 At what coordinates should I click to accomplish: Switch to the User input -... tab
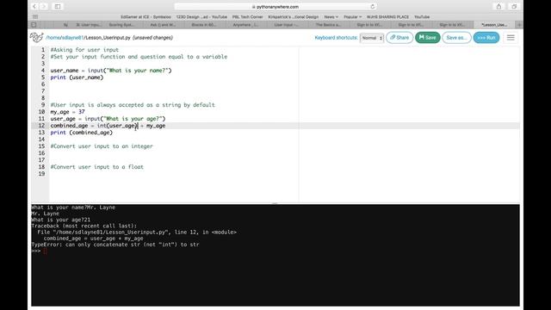click(286, 25)
